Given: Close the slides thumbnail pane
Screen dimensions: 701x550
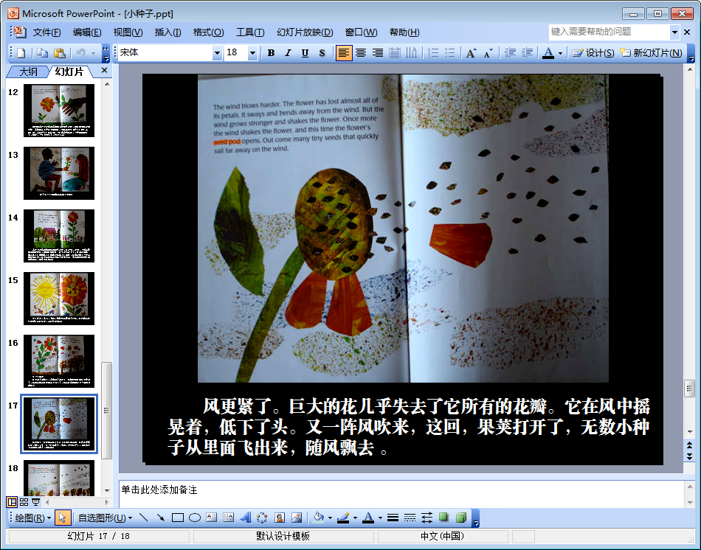Looking at the screenshot, I should (104, 70).
